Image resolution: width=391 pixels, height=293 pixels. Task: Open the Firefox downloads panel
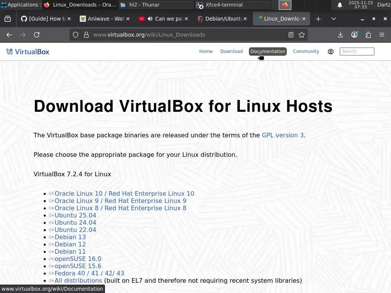tap(340, 35)
